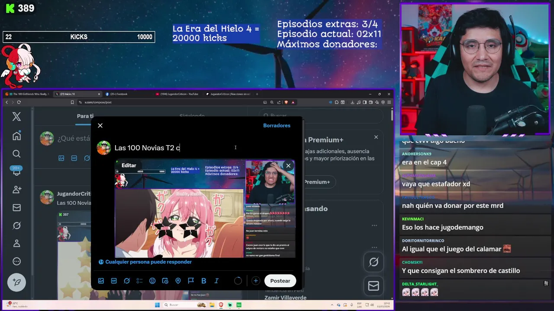Open More options in X sidebar
Viewport: 554px width, 311px height.
coord(16,261)
